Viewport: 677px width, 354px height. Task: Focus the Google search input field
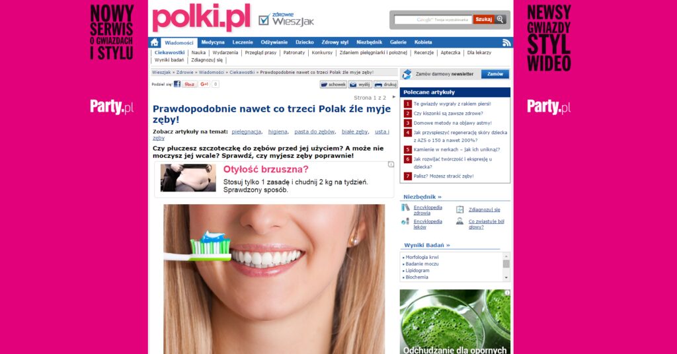pyautogui.click(x=433, y=19)
